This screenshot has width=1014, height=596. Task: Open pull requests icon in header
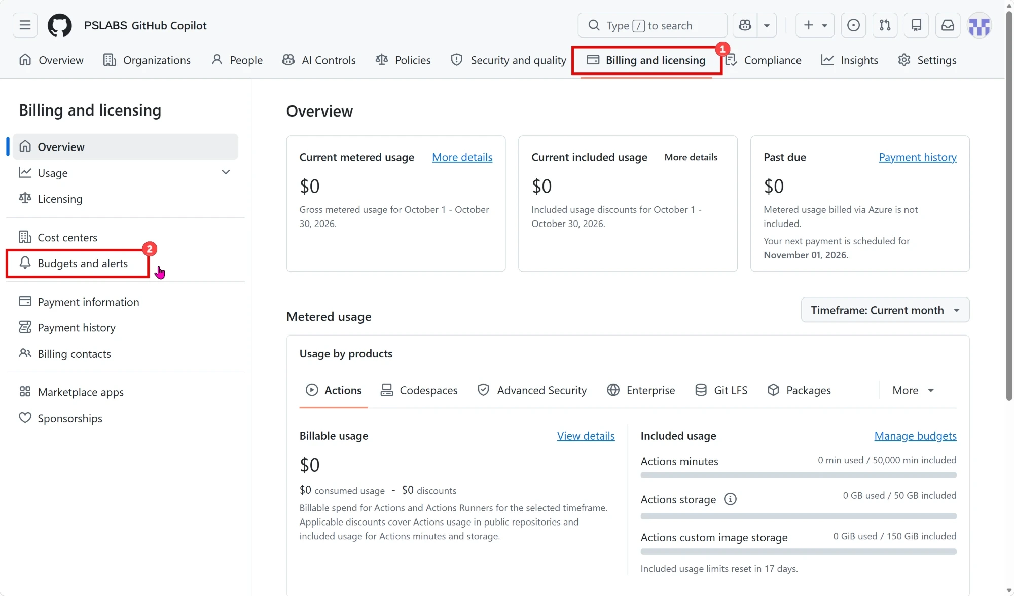point(885,25)
